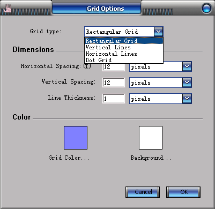Open Horizontal Spacing units dropdown

click(187, 66)
